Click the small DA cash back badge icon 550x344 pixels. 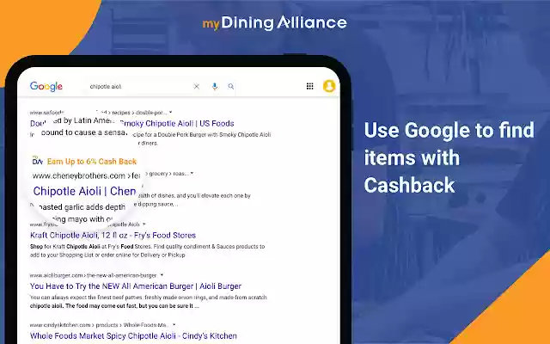(37, 161)
